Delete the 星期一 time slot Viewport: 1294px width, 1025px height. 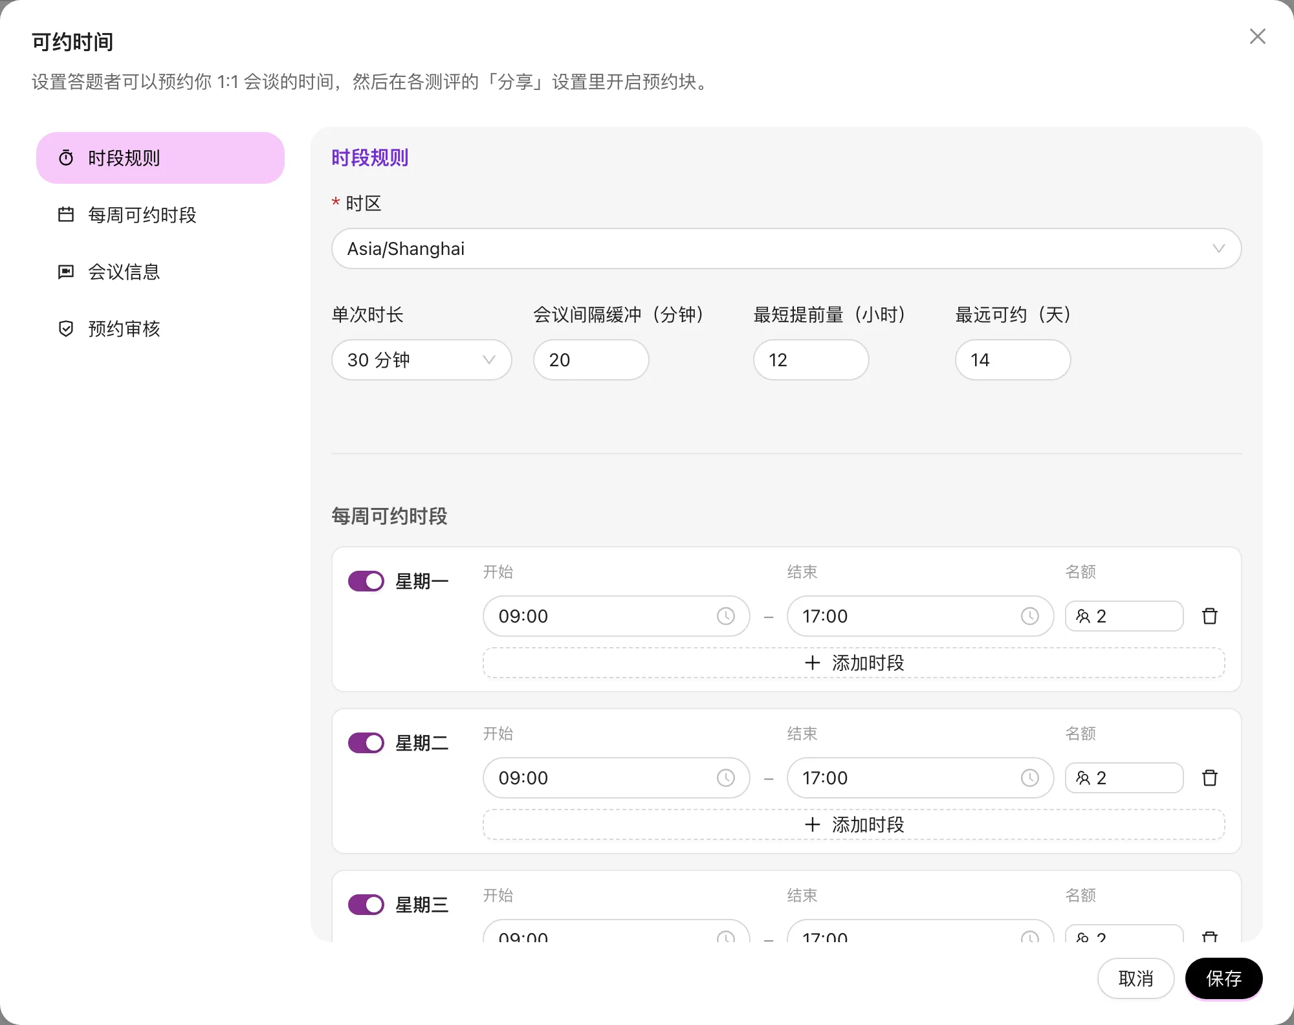(1210, 616)
